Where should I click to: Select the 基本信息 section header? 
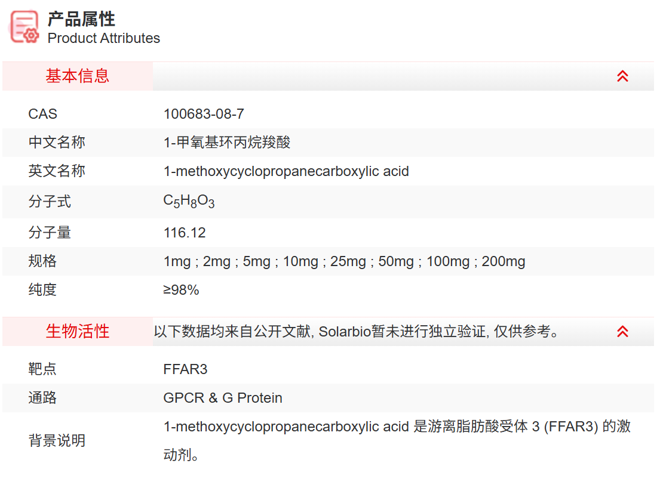point(78,76)
